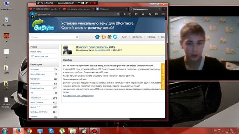239x134 pixels.
Task: Click the Firefox taskbar icon
Action: pyautogui.click(x=18, y=131)
